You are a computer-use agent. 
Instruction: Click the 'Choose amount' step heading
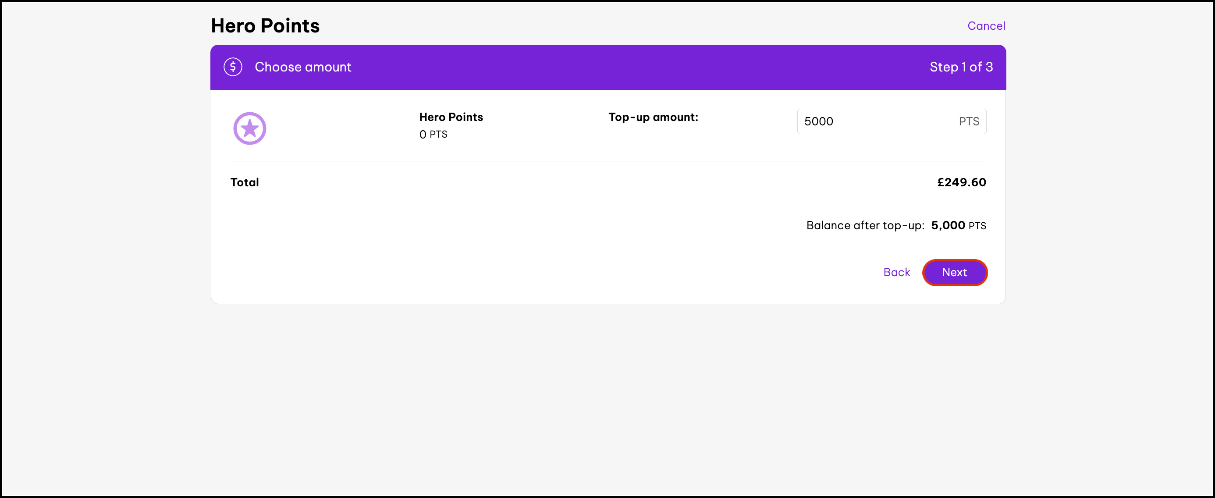point(303,67)
